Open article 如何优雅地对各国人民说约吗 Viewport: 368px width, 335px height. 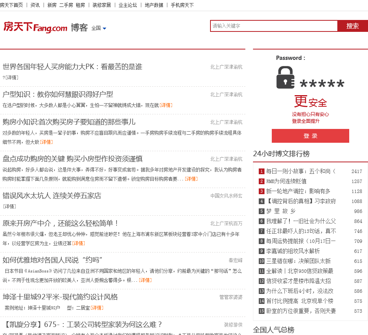click(53, 260)
